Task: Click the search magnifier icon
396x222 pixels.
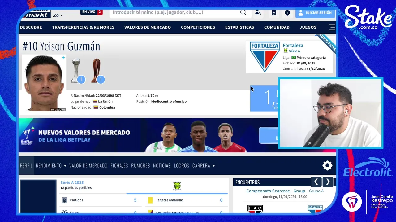Action: (243, 13)
